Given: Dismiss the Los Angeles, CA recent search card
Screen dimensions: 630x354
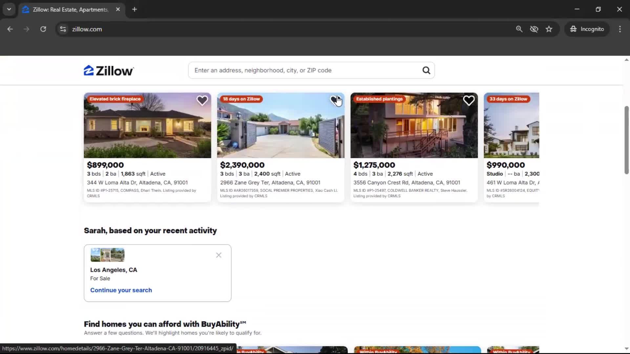Looking at the screenshot, I should pos(219,255).
